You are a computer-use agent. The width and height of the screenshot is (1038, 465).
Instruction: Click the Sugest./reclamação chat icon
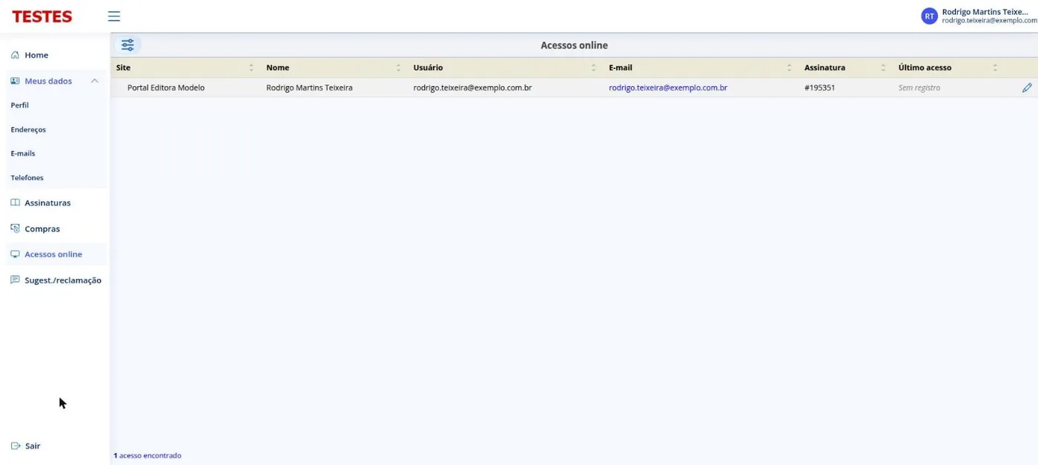[16, 280]
